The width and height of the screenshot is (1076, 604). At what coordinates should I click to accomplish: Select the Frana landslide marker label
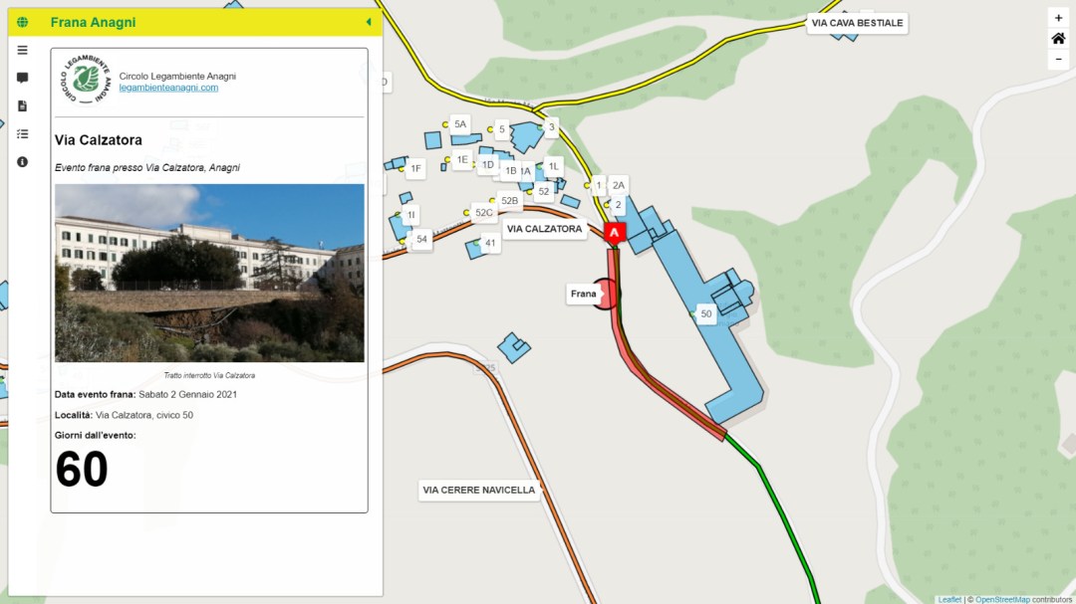click(584, 294)
